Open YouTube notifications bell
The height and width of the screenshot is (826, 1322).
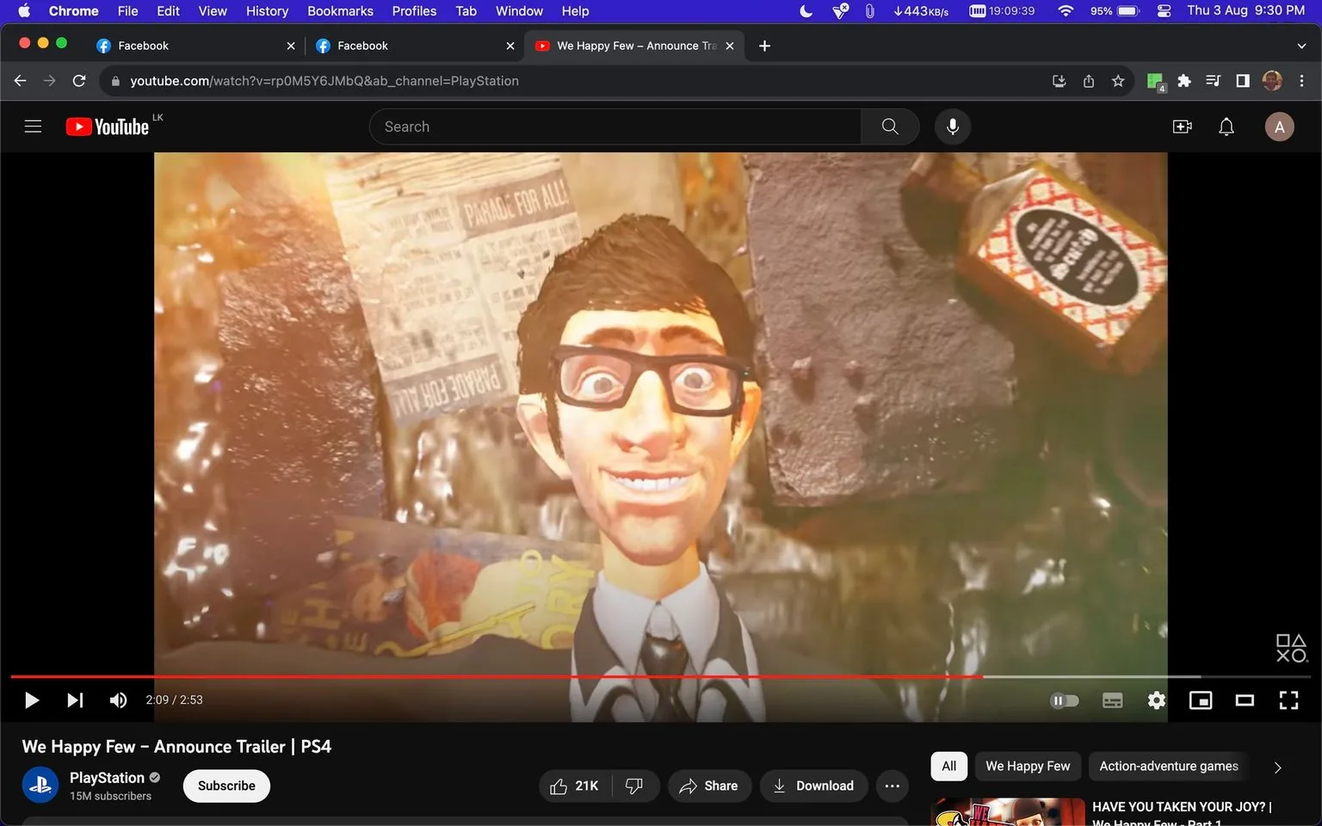[x=1226, y=126]
